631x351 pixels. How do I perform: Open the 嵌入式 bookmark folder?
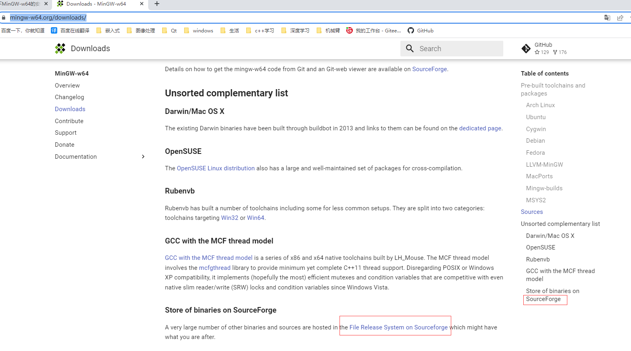tap(108, 30)
